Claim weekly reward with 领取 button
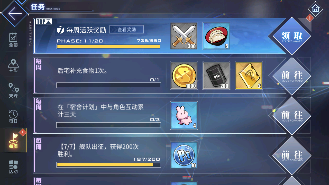The width and height of the screenshot is (329, 185). coord(291,36)
